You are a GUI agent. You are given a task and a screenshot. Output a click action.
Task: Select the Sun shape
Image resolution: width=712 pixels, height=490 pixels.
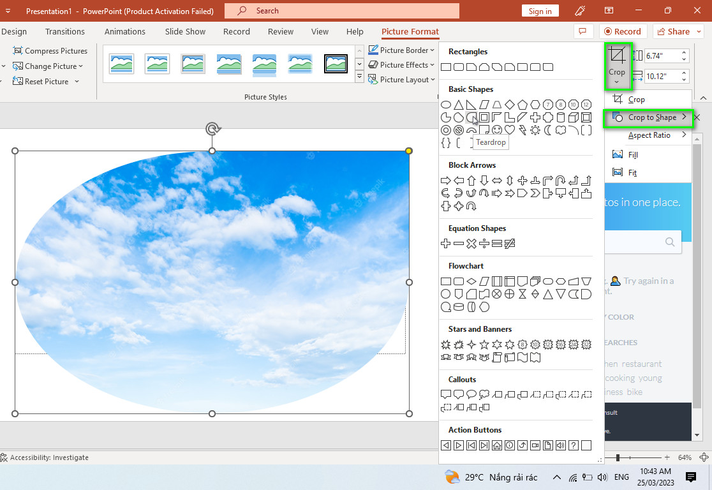click(535, 130)
